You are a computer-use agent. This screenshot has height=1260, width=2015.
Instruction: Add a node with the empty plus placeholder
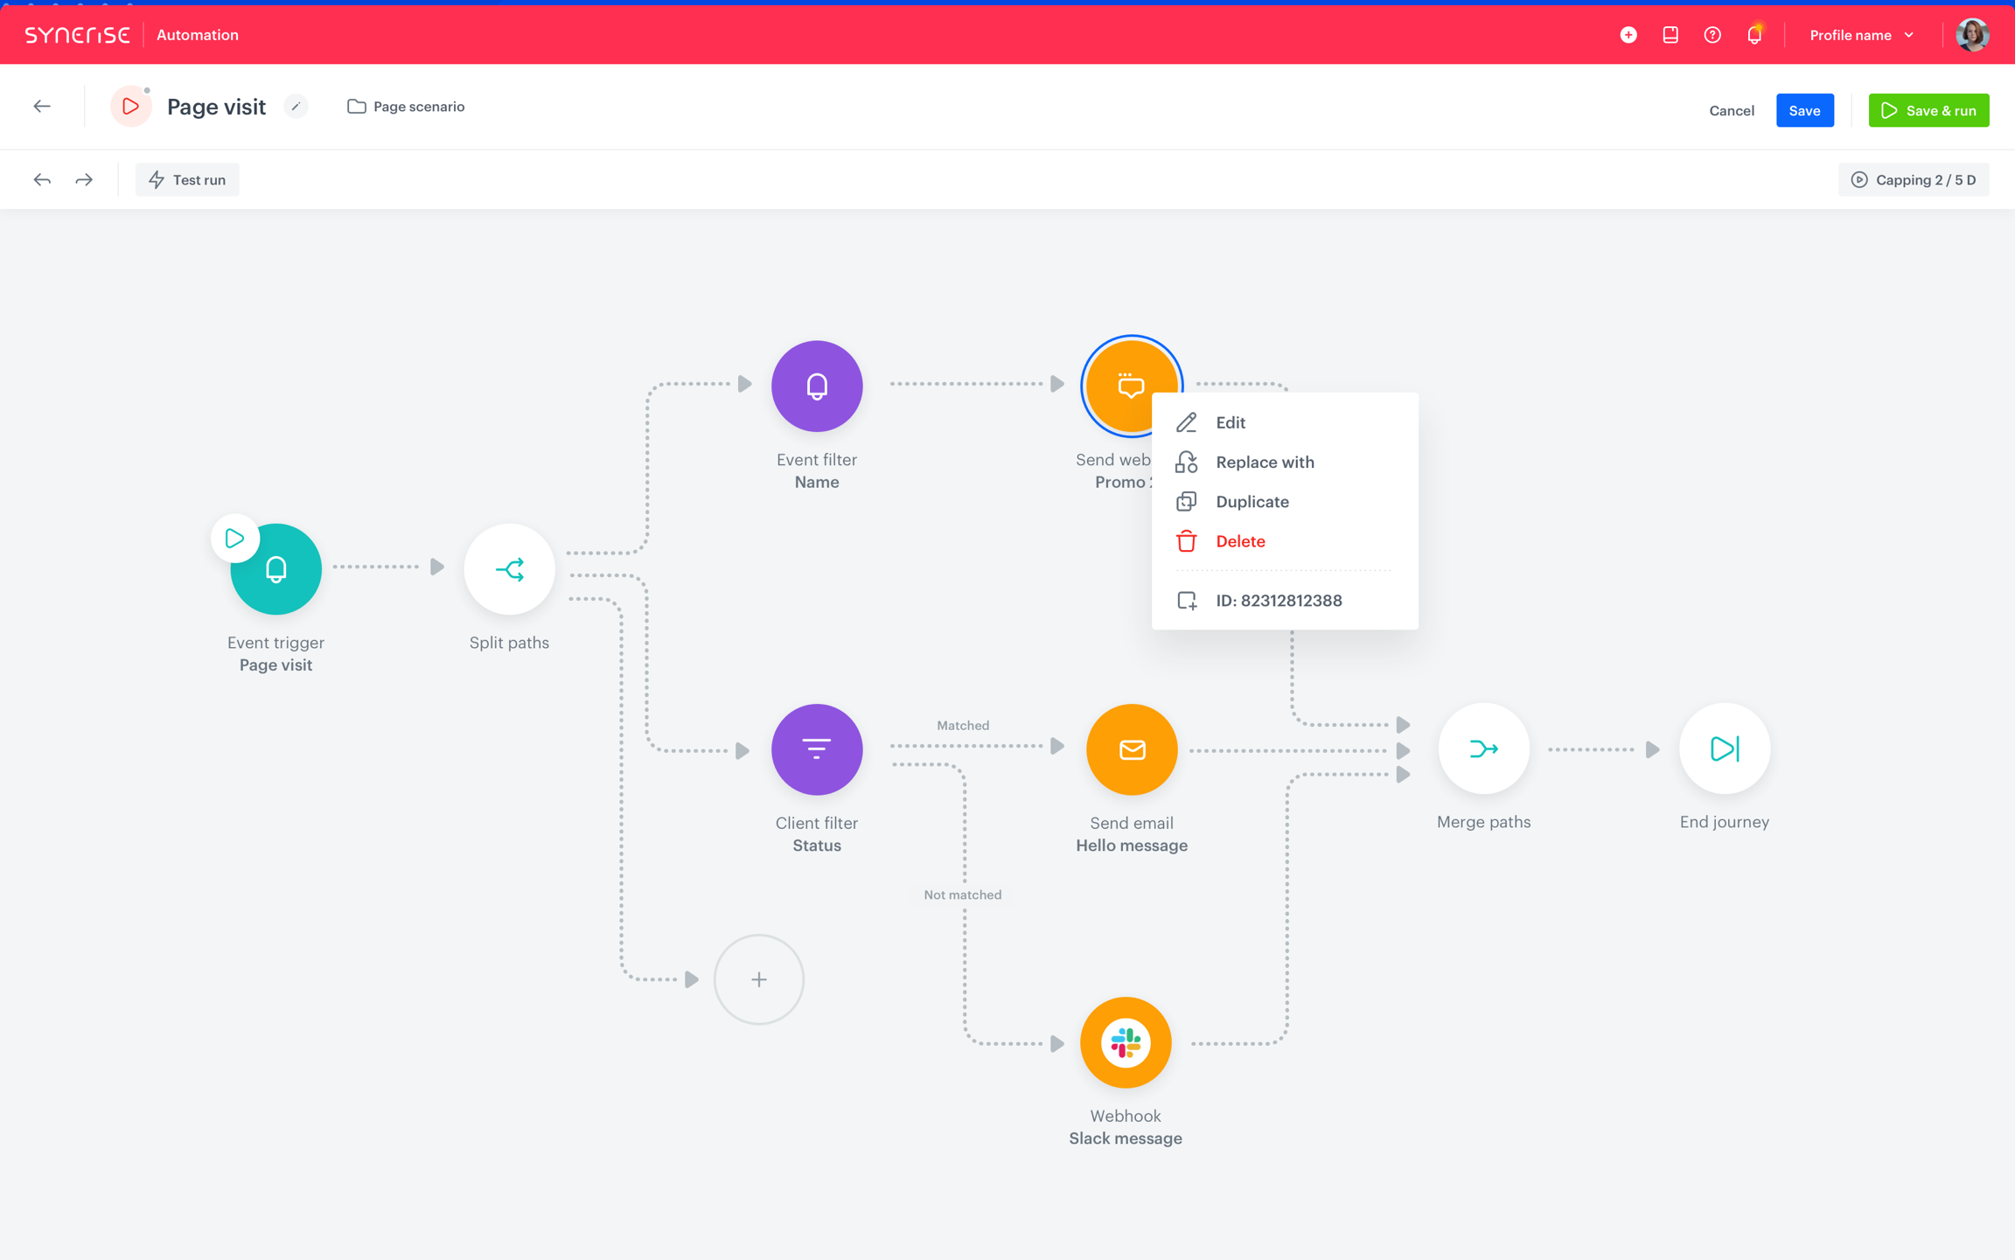pyautogui.click(x=758, y=979)
